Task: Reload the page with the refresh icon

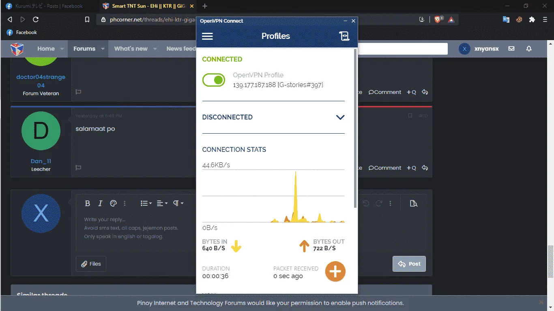Action: tap(36, 19)
